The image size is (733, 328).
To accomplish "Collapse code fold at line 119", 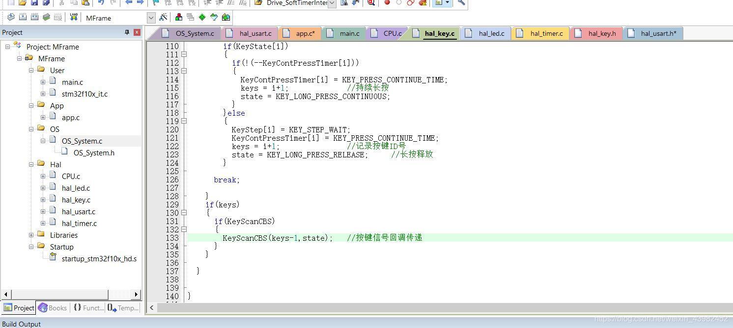I will [184, 121].
